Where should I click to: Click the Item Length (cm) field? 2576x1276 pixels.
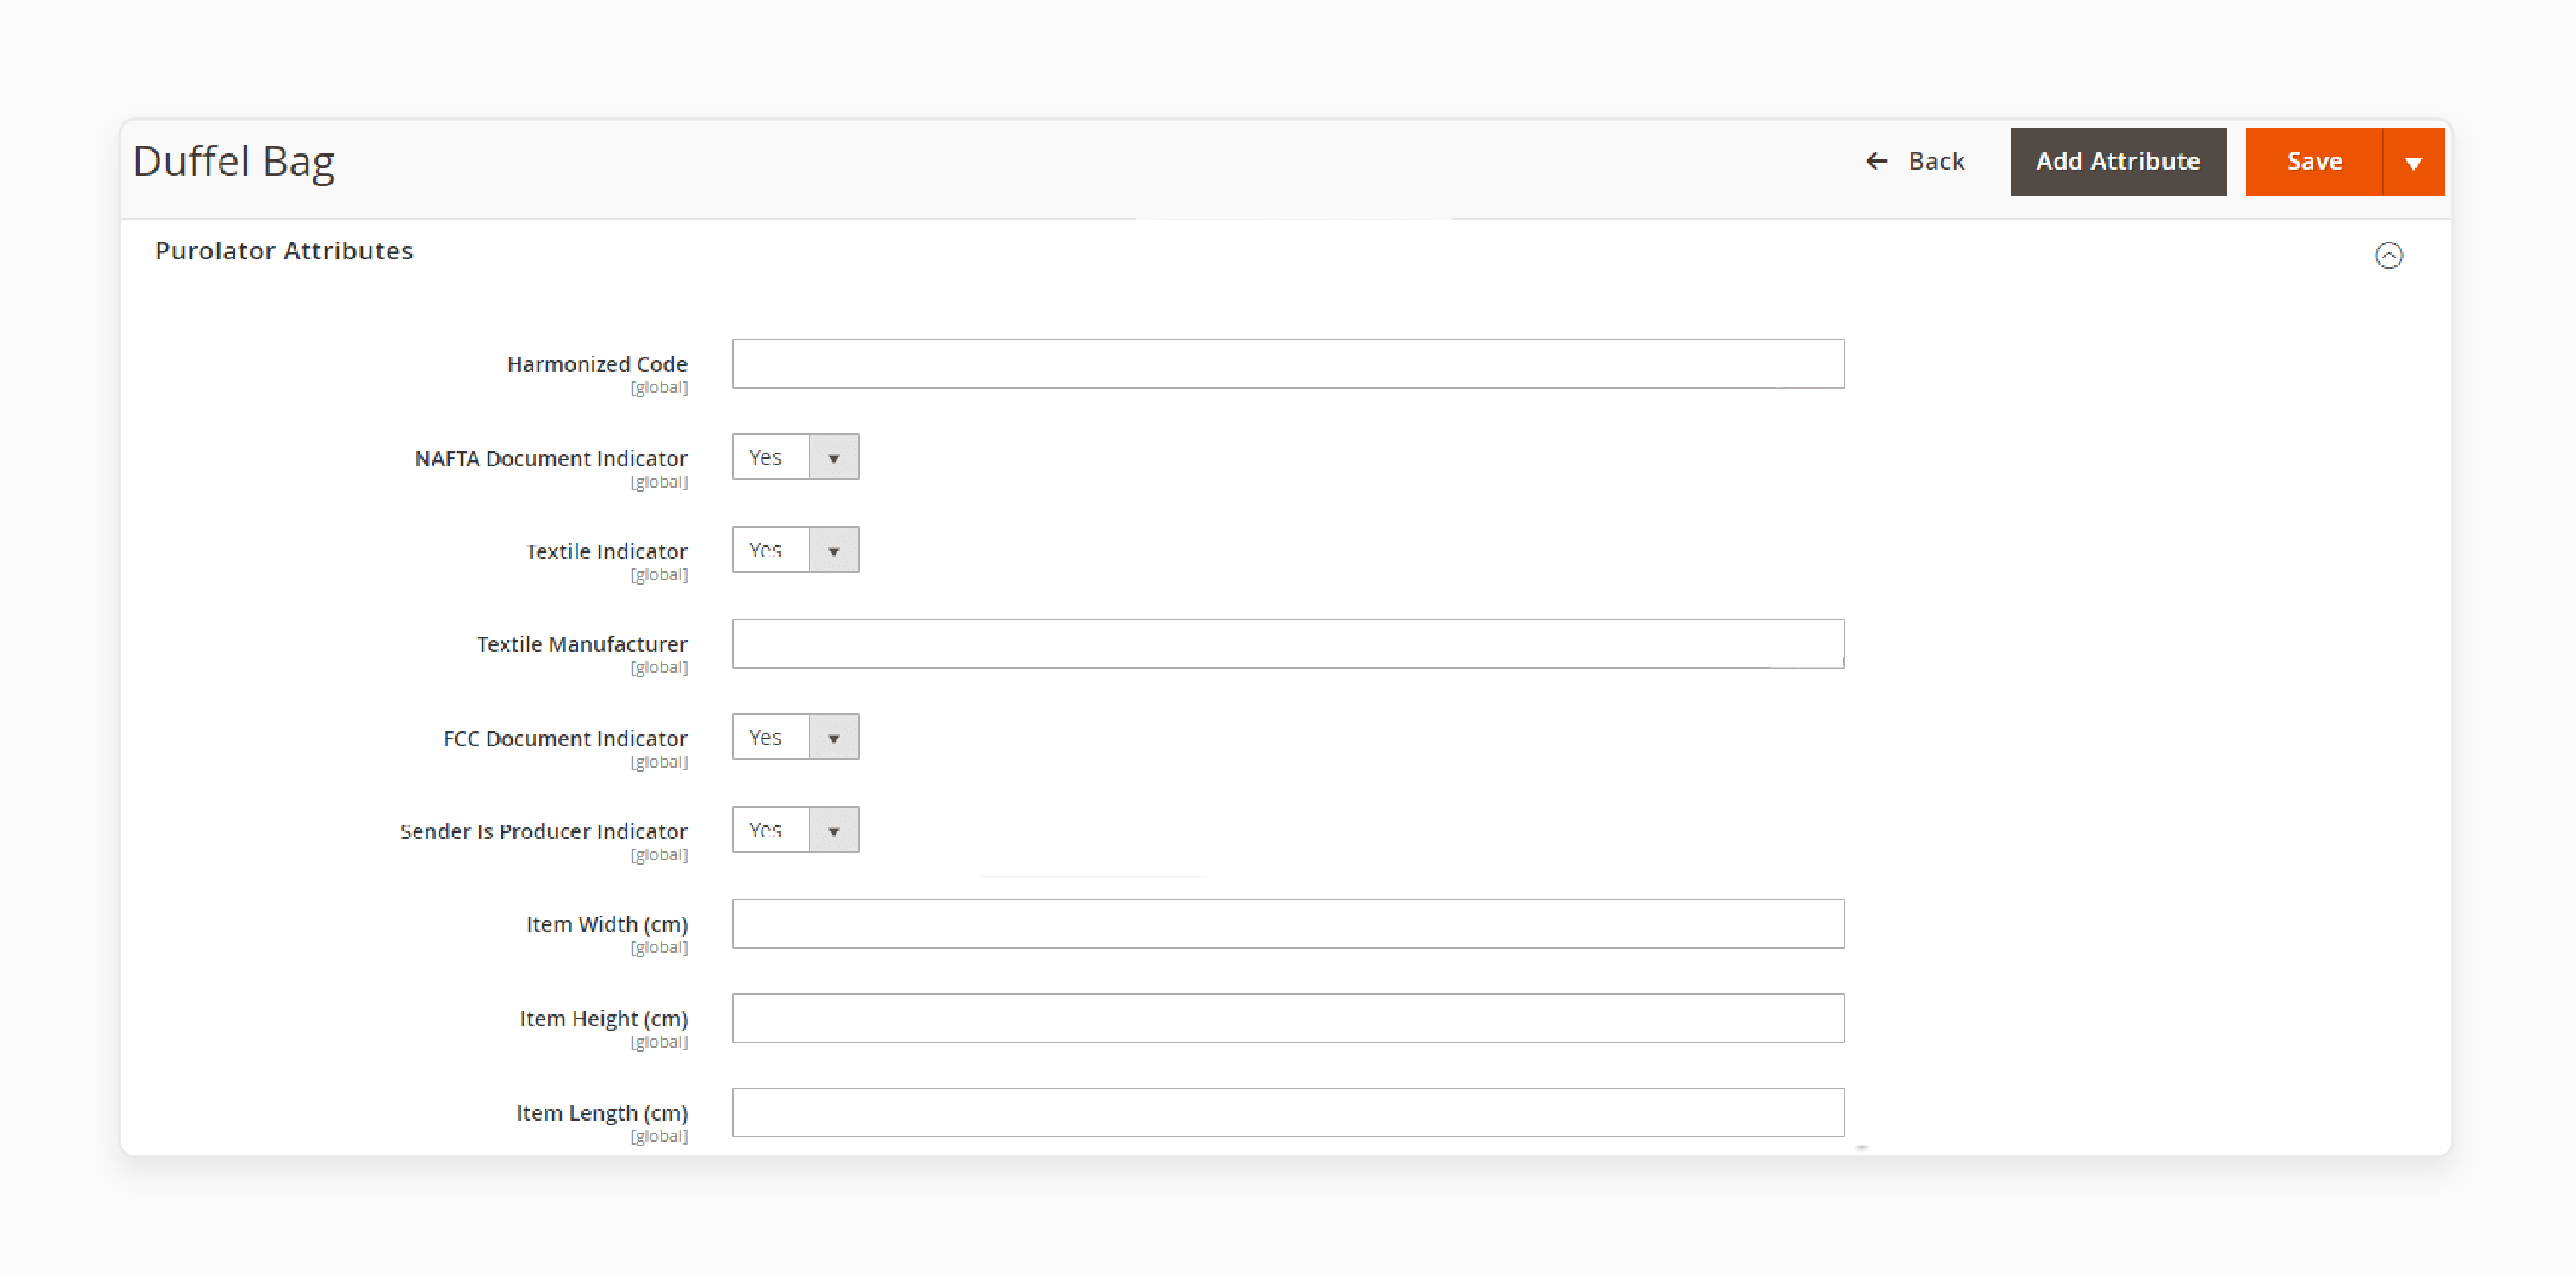1288,1112
